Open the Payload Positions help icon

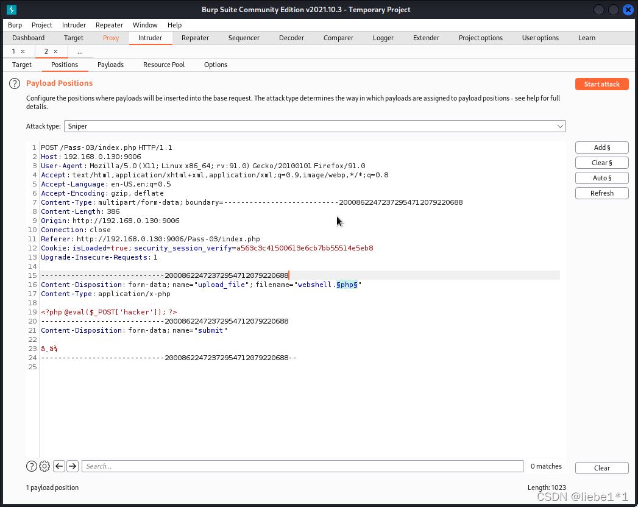click(x=15, y=83)
